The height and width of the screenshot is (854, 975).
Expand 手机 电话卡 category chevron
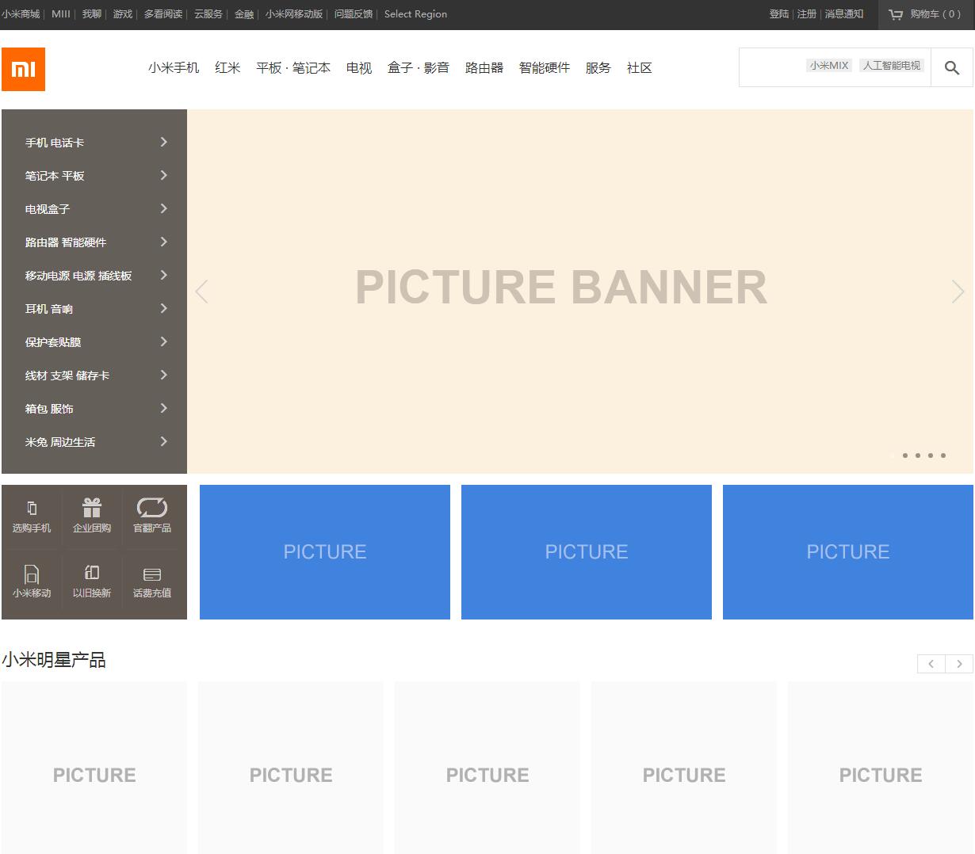(x=164, y=142)
